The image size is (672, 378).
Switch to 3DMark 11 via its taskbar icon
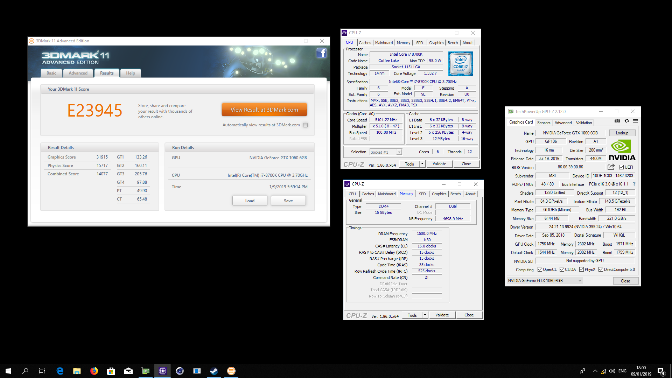click(231, 371)
